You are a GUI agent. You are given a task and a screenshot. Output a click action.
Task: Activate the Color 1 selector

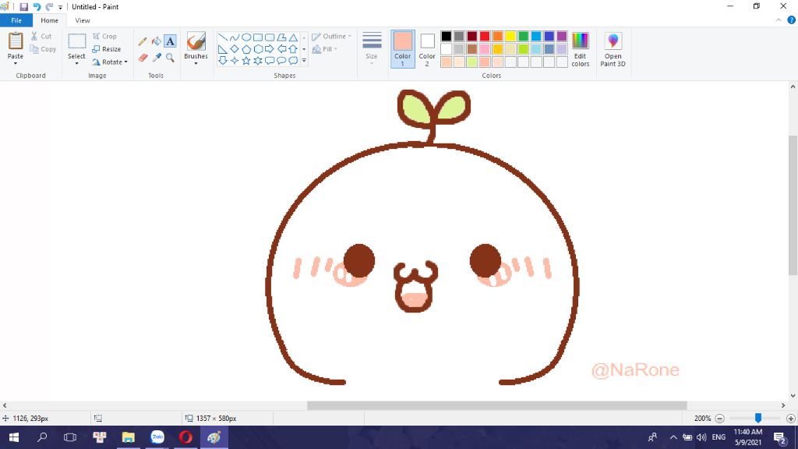403,49
